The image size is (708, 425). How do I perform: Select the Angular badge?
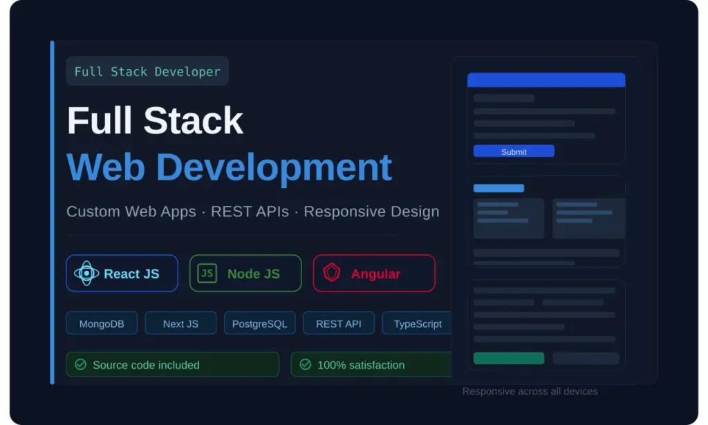[374, 274]
